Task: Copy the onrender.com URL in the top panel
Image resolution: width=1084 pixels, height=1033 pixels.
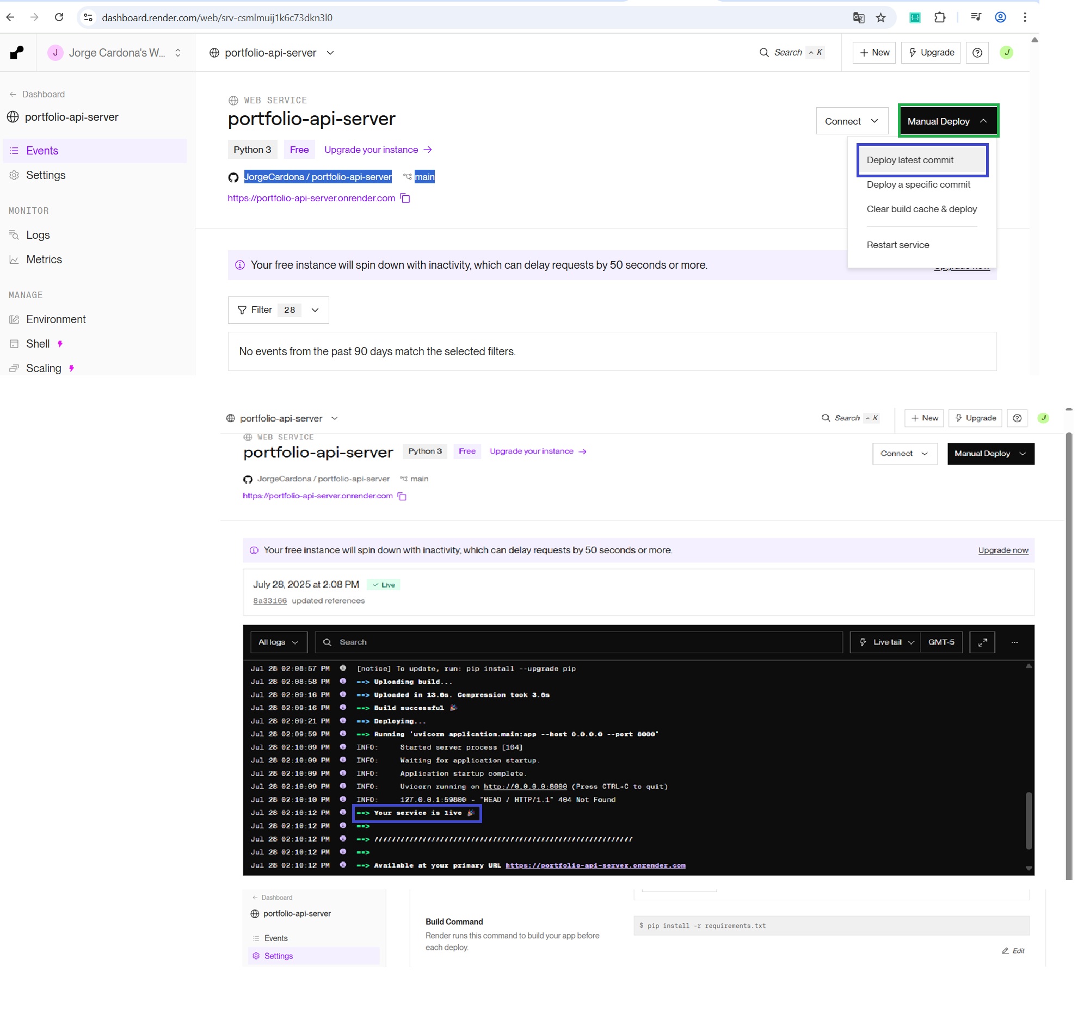Action: pos(405,198)
